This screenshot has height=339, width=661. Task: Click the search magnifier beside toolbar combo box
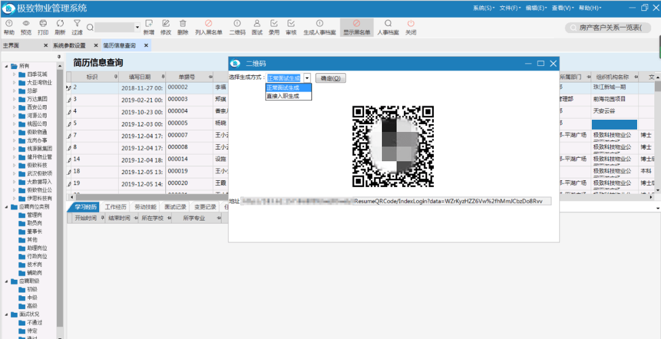click(x=90, y=27)
